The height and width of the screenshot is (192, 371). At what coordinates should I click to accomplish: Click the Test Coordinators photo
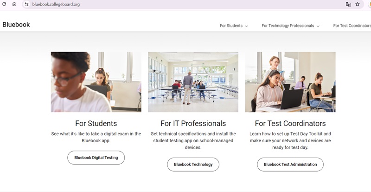[290, 82]
